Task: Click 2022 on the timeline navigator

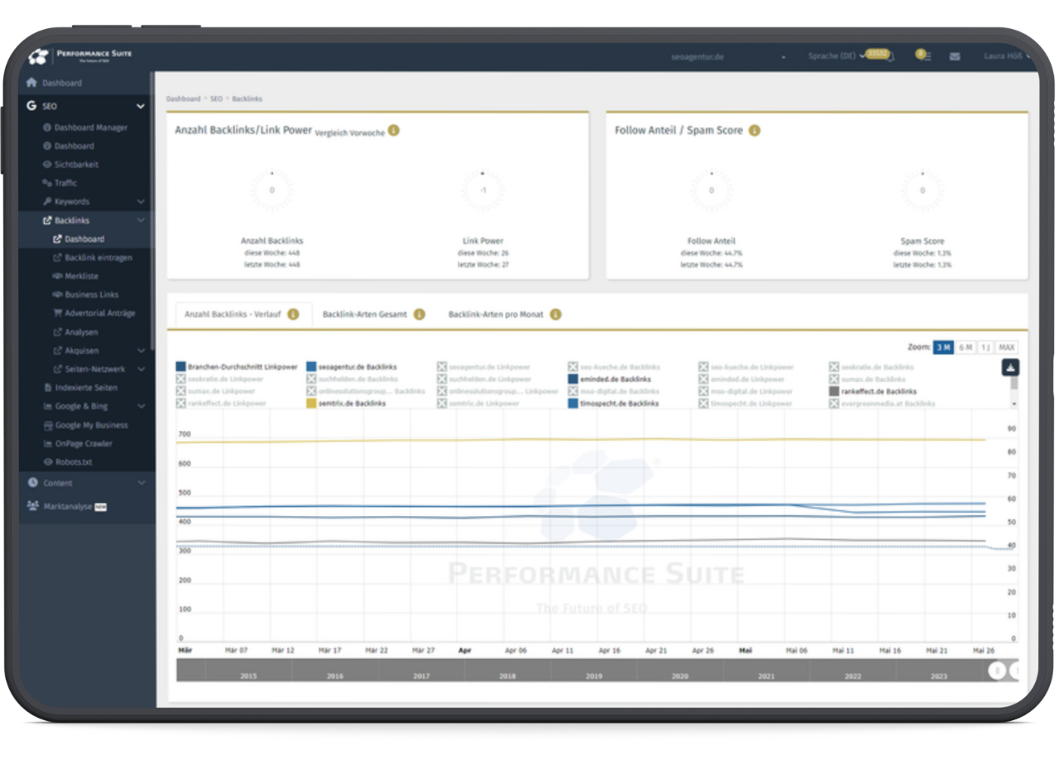Action: point(853,676)
